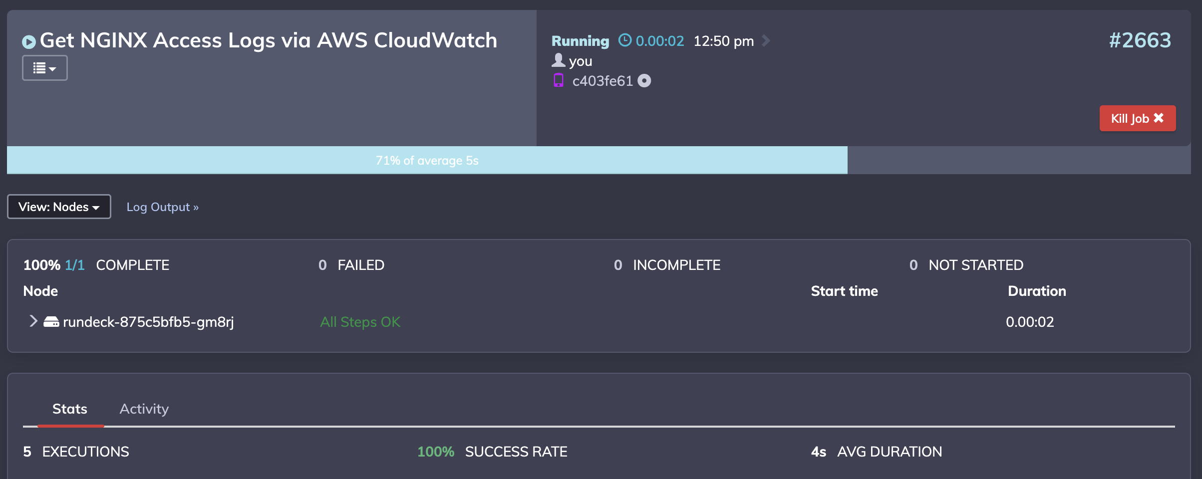Open the View: Nodes dropdown
1202x479 pixels.
[x=59, y=207]
